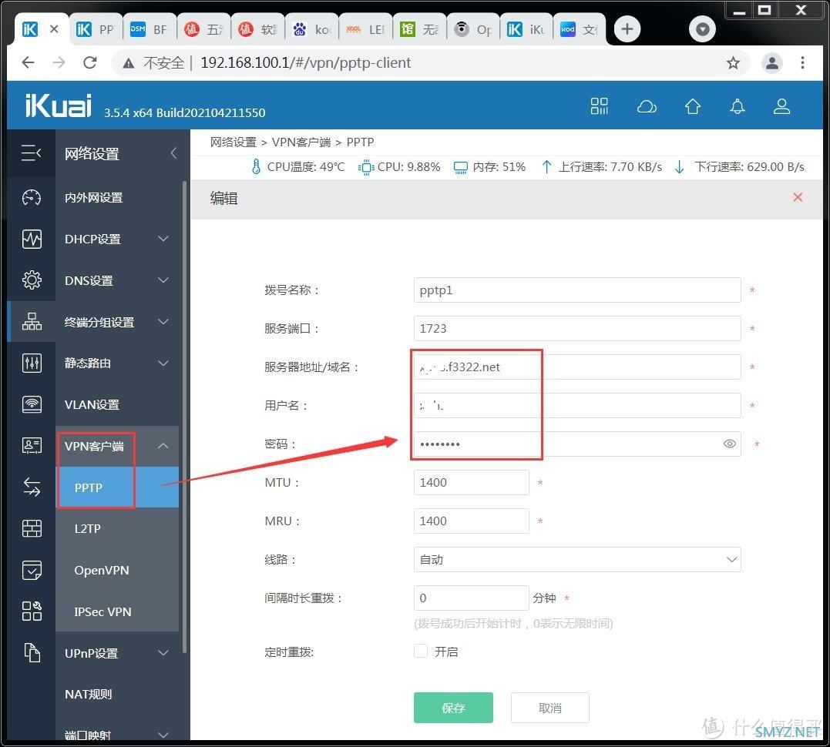Viewport: 830px width, 747px height.
Task: Reload the page
Action: 90,62
